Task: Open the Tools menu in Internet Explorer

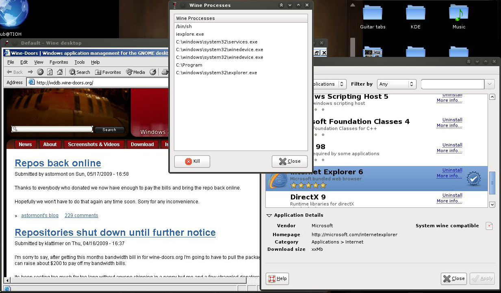Action: (80, 62)
